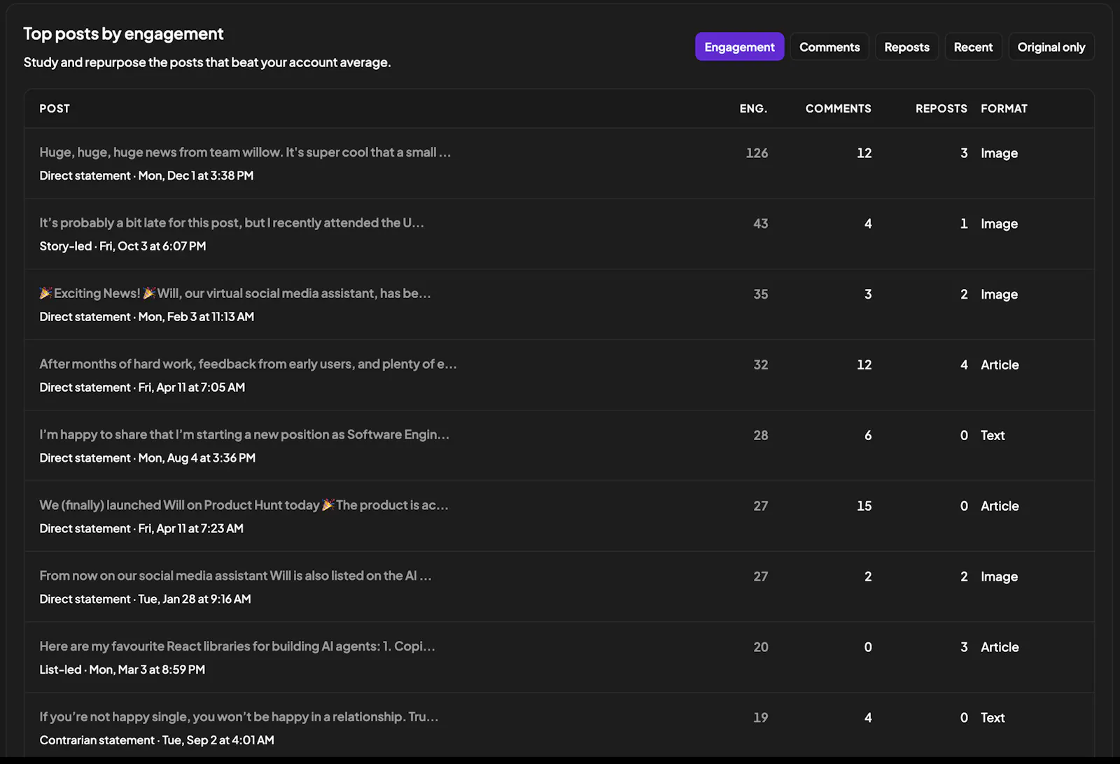Sort posts by Reposts
The width and height of the screenshot is (1120, 764).
[906, 47]
